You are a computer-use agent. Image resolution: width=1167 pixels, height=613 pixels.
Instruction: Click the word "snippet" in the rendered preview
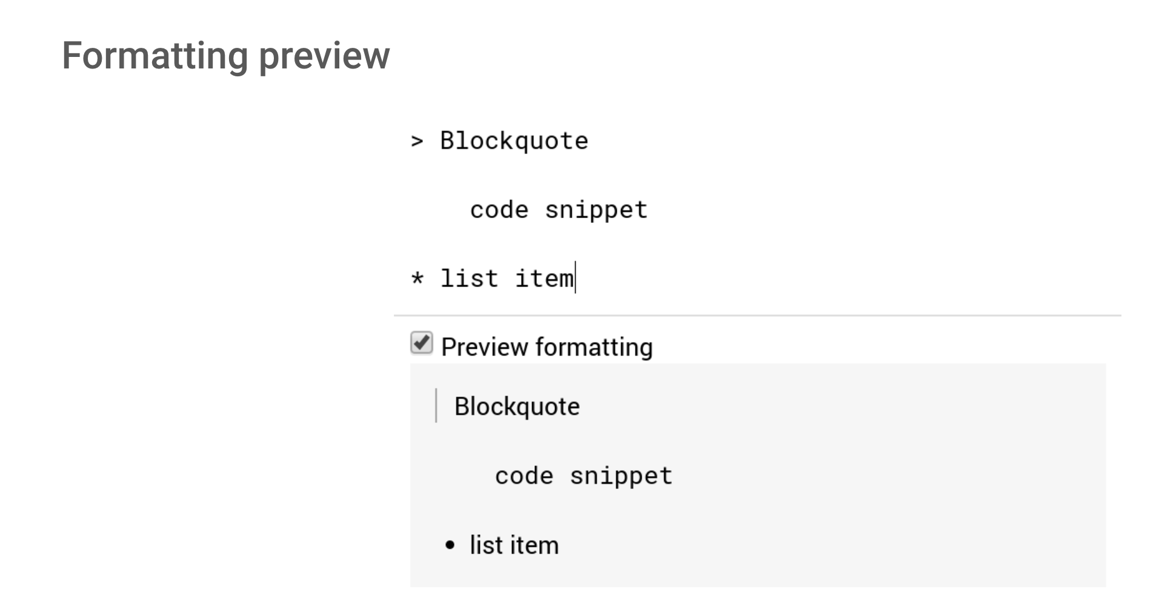(621, 476)
